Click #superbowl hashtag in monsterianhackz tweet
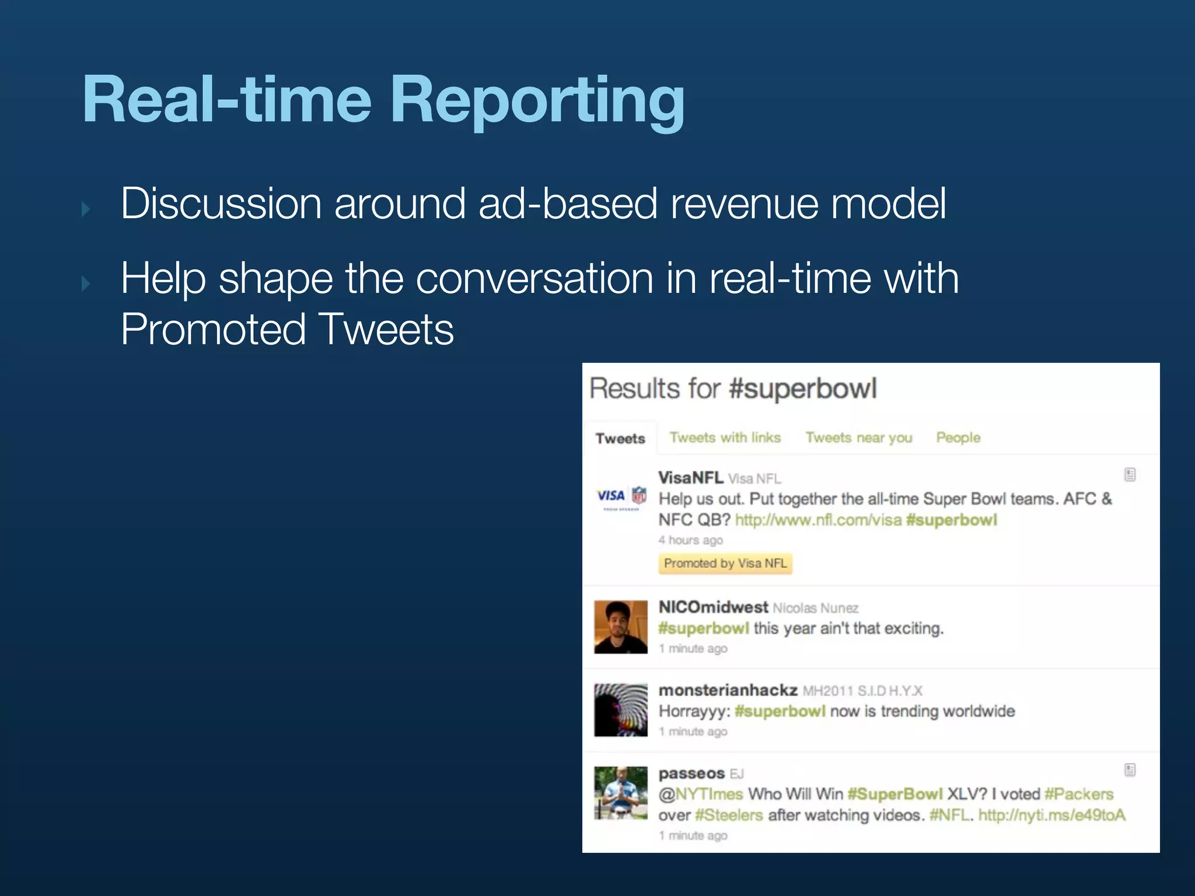 (x=780, y=711)
